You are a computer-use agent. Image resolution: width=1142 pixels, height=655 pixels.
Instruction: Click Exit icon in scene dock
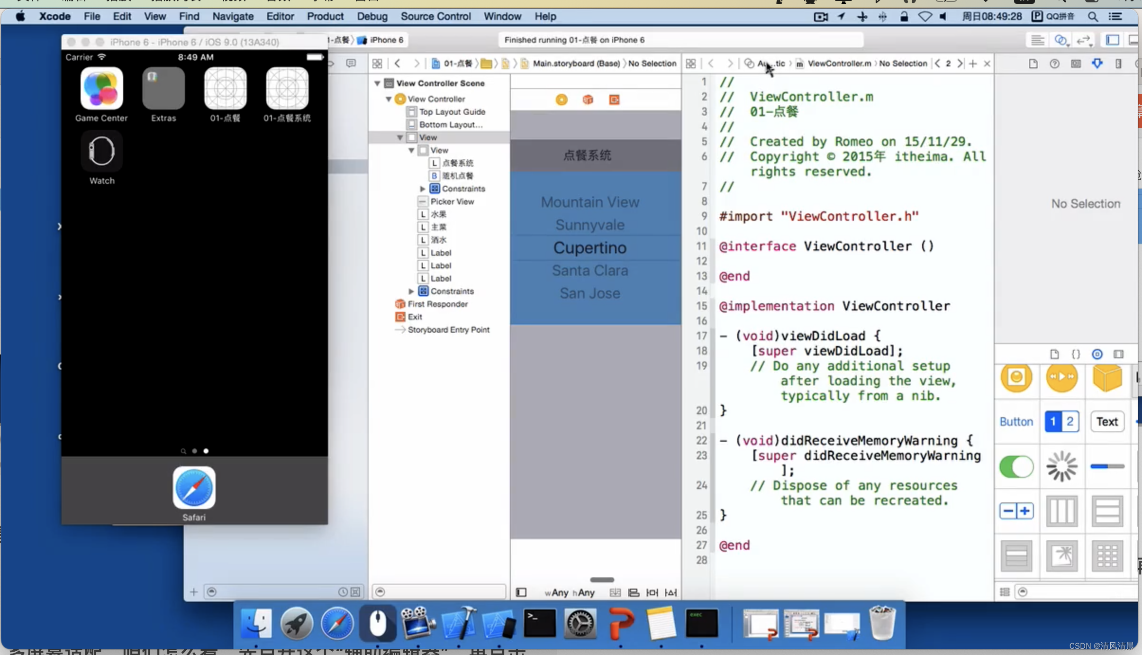click(614, 100)
